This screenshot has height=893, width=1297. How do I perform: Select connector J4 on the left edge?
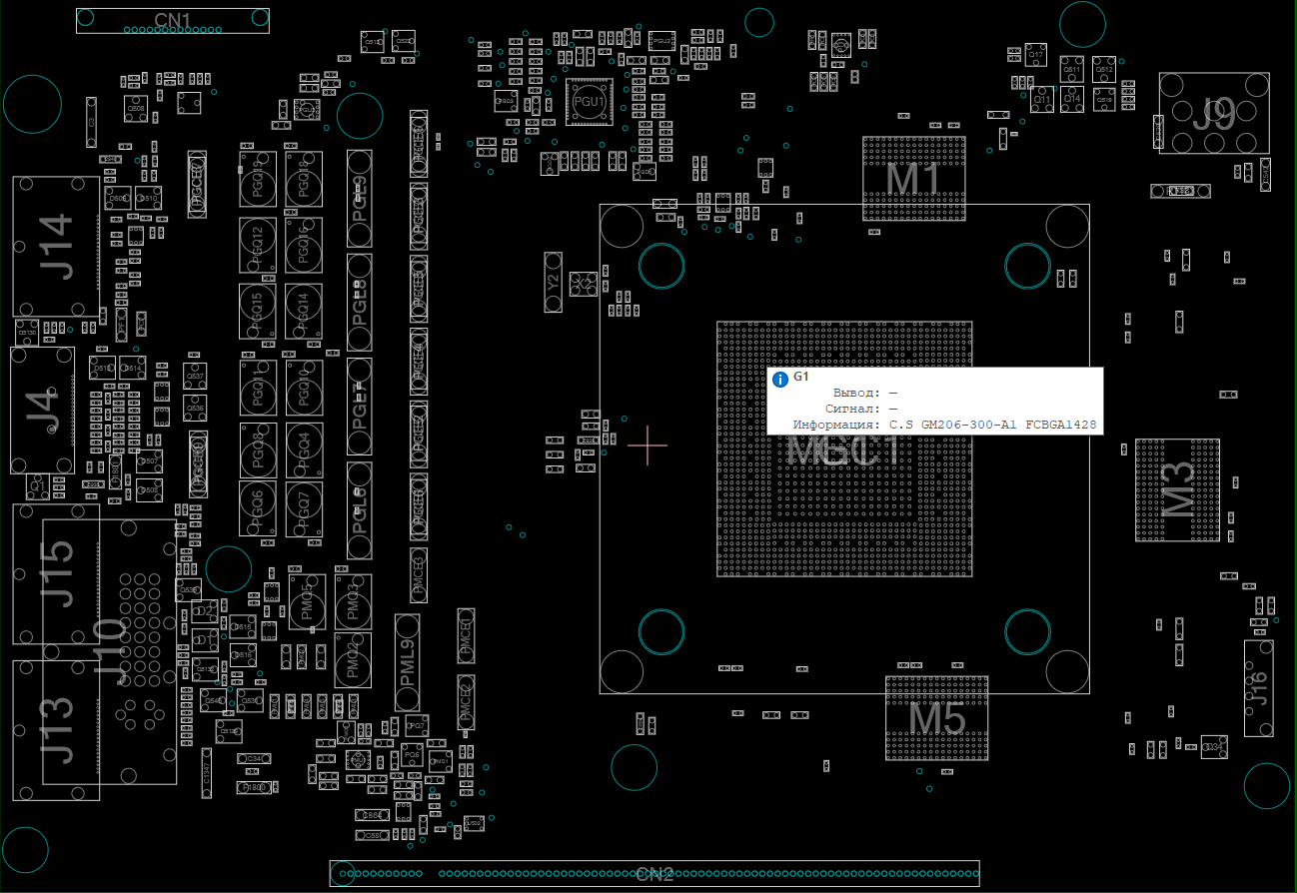[x=42, y=410]
